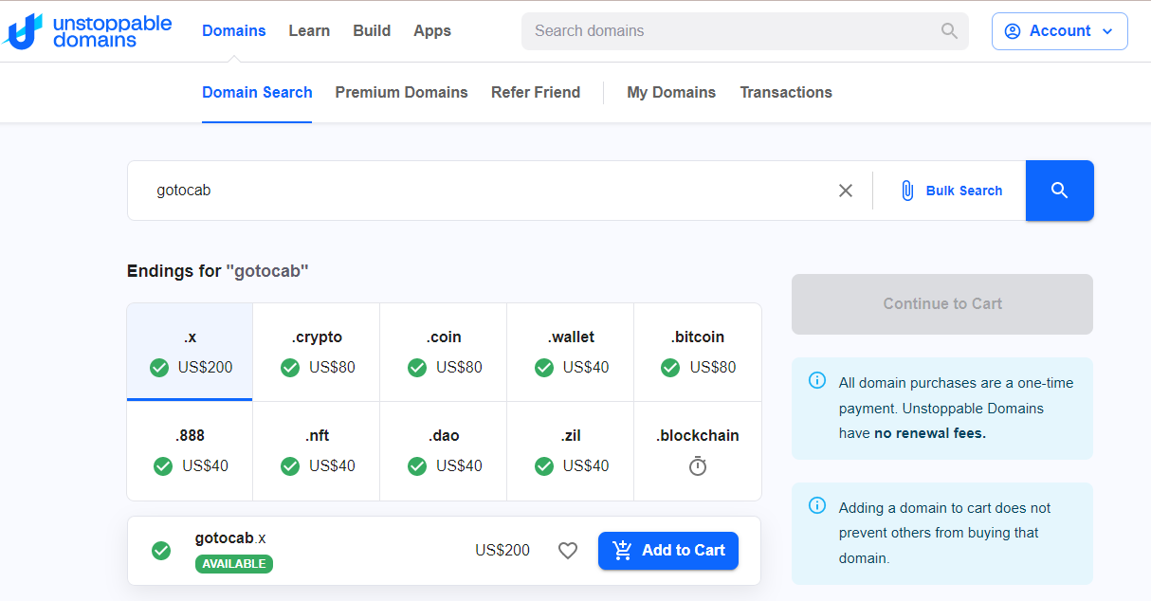Click the Endings for "gotocab" heading
1151x601 pixels.
[218, 271]
